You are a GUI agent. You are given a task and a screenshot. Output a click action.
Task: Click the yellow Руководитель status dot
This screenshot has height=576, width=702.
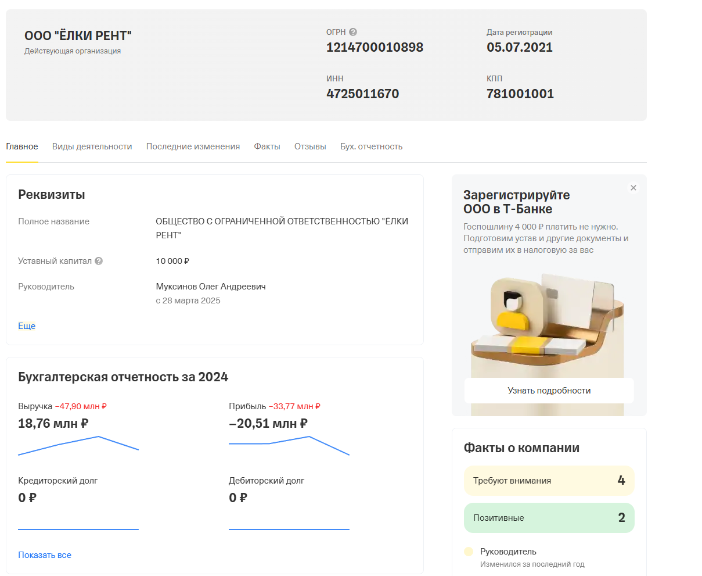click(x=469, y=552)
